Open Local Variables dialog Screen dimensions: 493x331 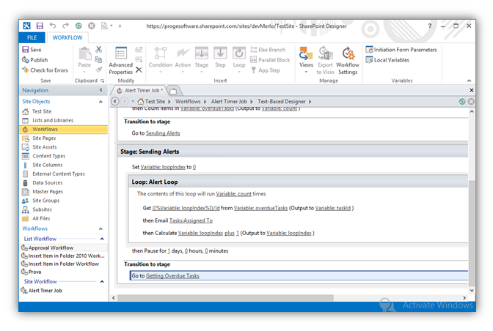point(391,60)
